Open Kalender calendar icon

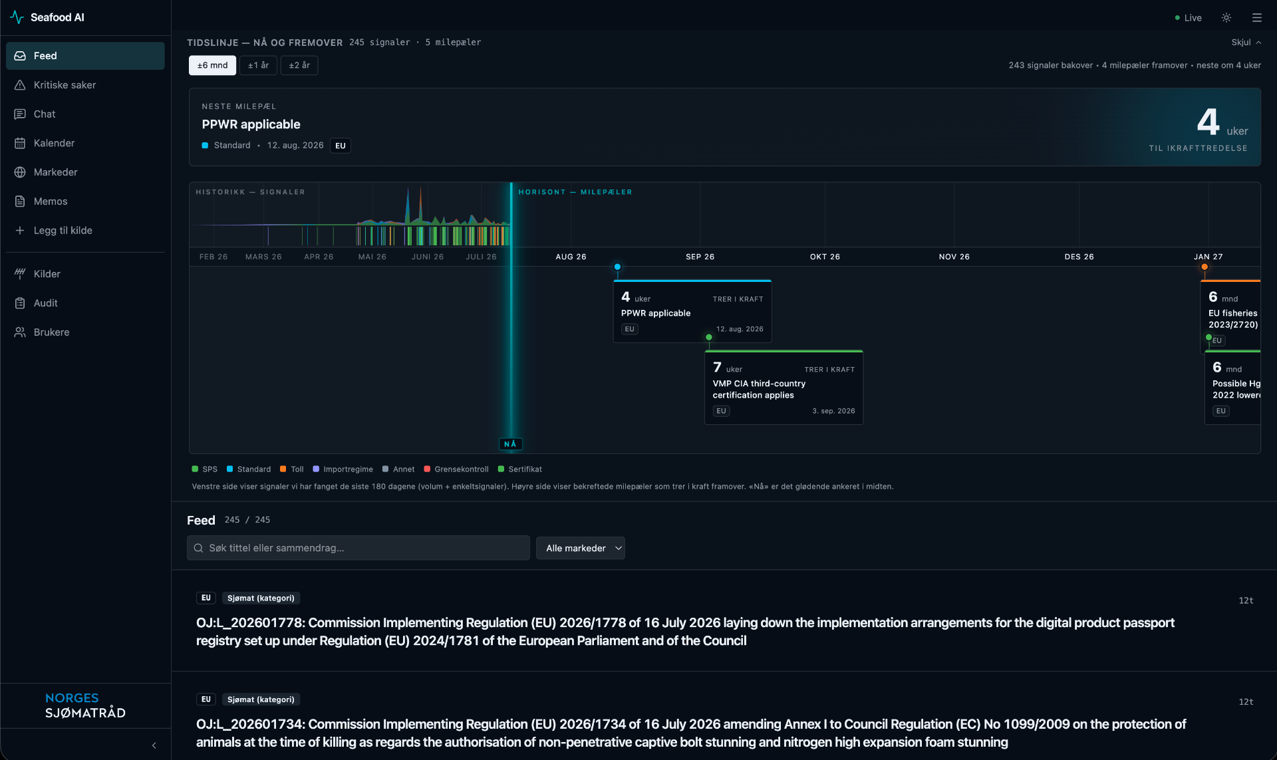(20, 143)
